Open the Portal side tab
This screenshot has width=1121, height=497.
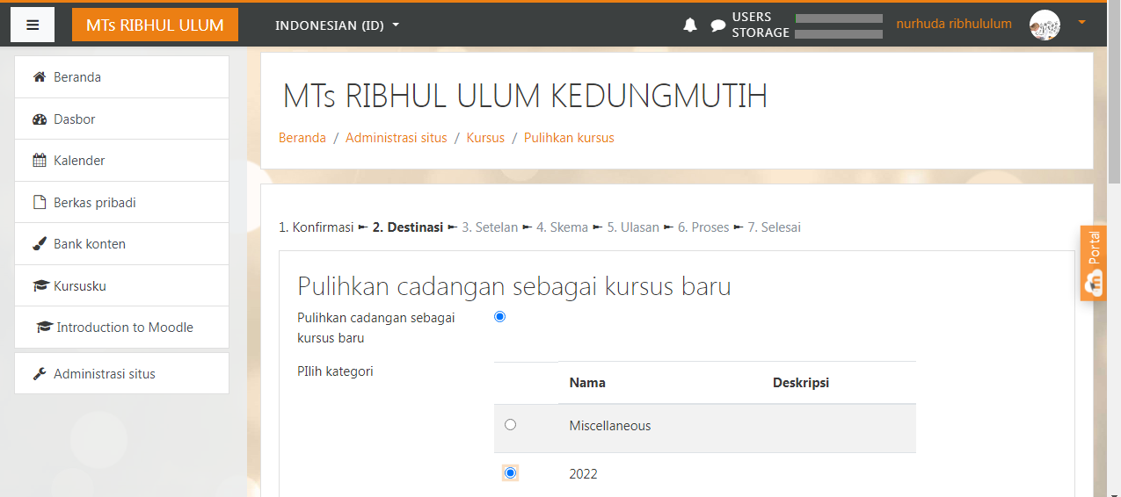coord(1094,263)
